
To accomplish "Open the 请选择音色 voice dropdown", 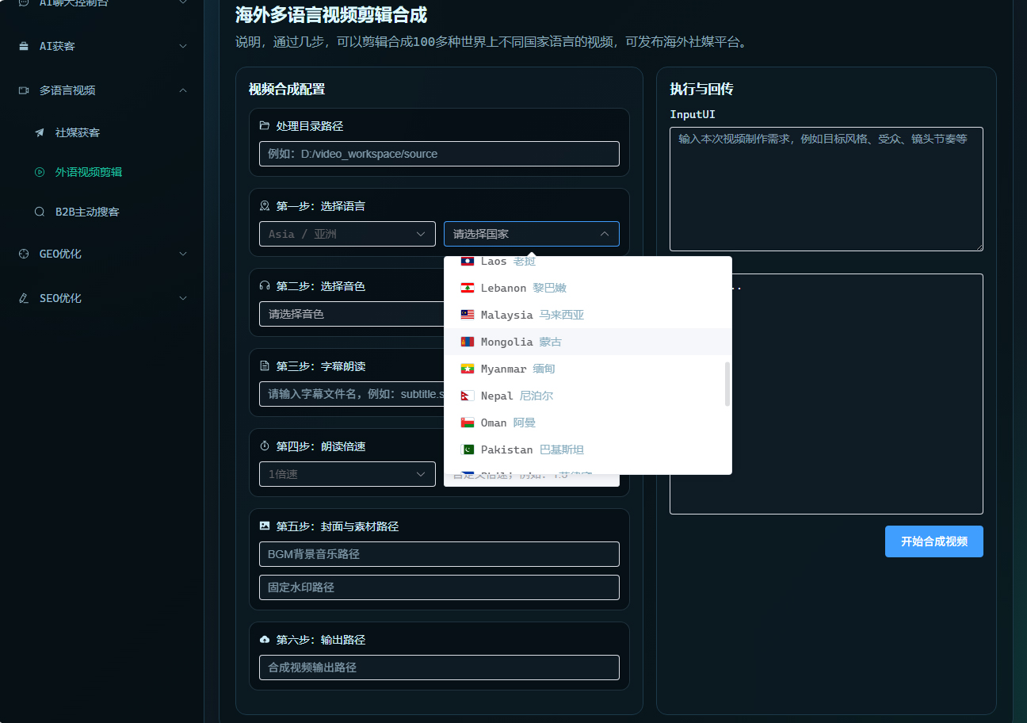I will point(351,314).
